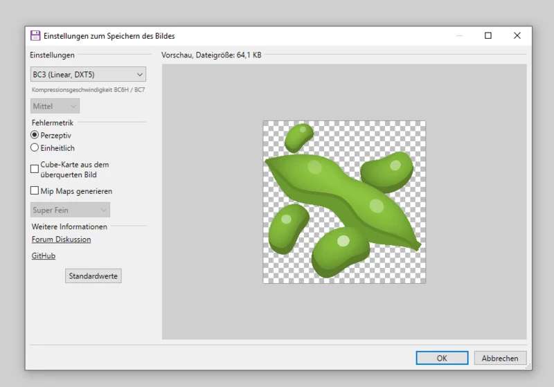Open the BC3 (Linear, DXT5) format dropdown
The image size is (554, 387).
[x=88, y=75]
